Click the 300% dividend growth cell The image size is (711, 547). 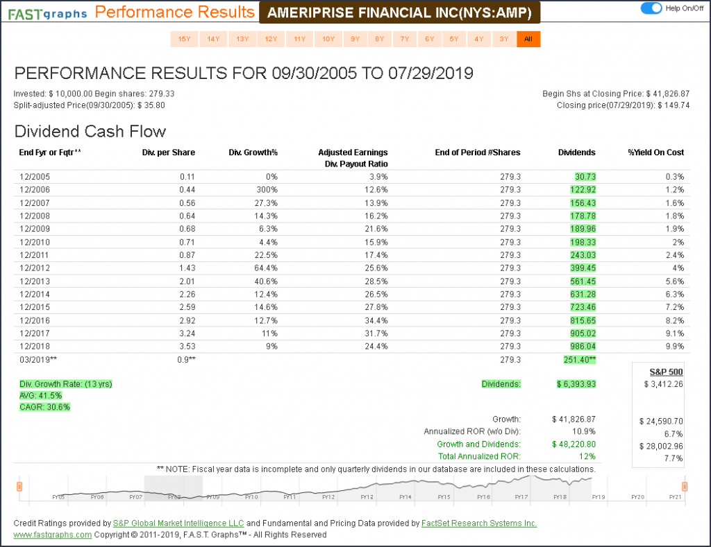(267, 190)
